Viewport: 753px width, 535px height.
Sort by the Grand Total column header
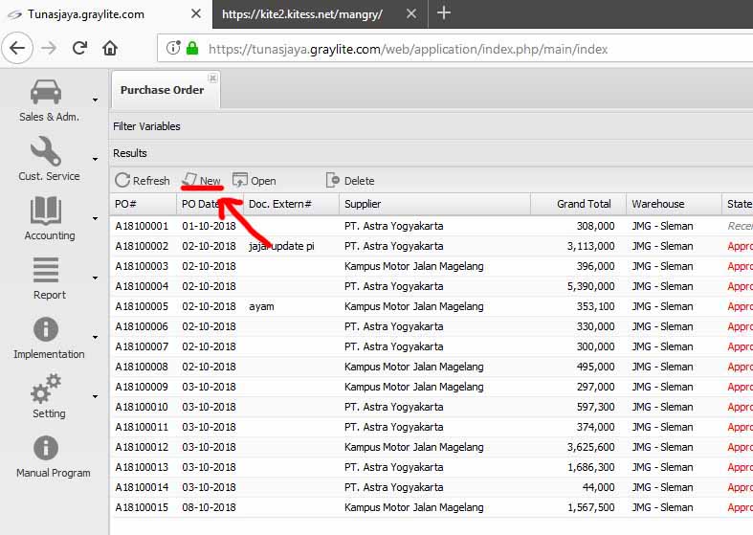coord(584,204)
